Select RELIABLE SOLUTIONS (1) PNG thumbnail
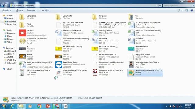Screen dimensions: 195x109 click(59, 49)
